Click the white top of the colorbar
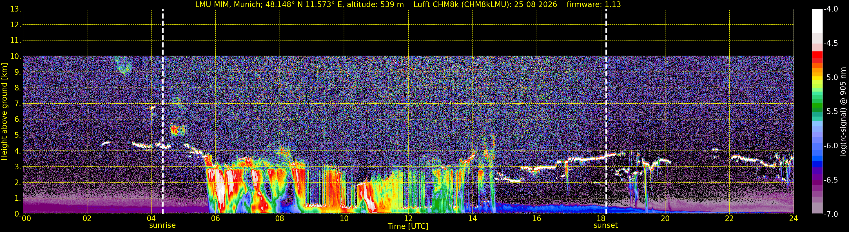 point(817,21)
